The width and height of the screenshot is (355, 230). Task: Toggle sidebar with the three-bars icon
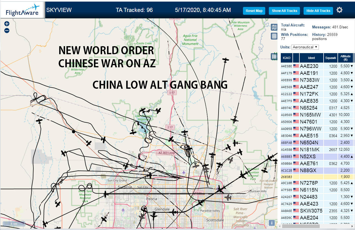[x=274, y=56]
